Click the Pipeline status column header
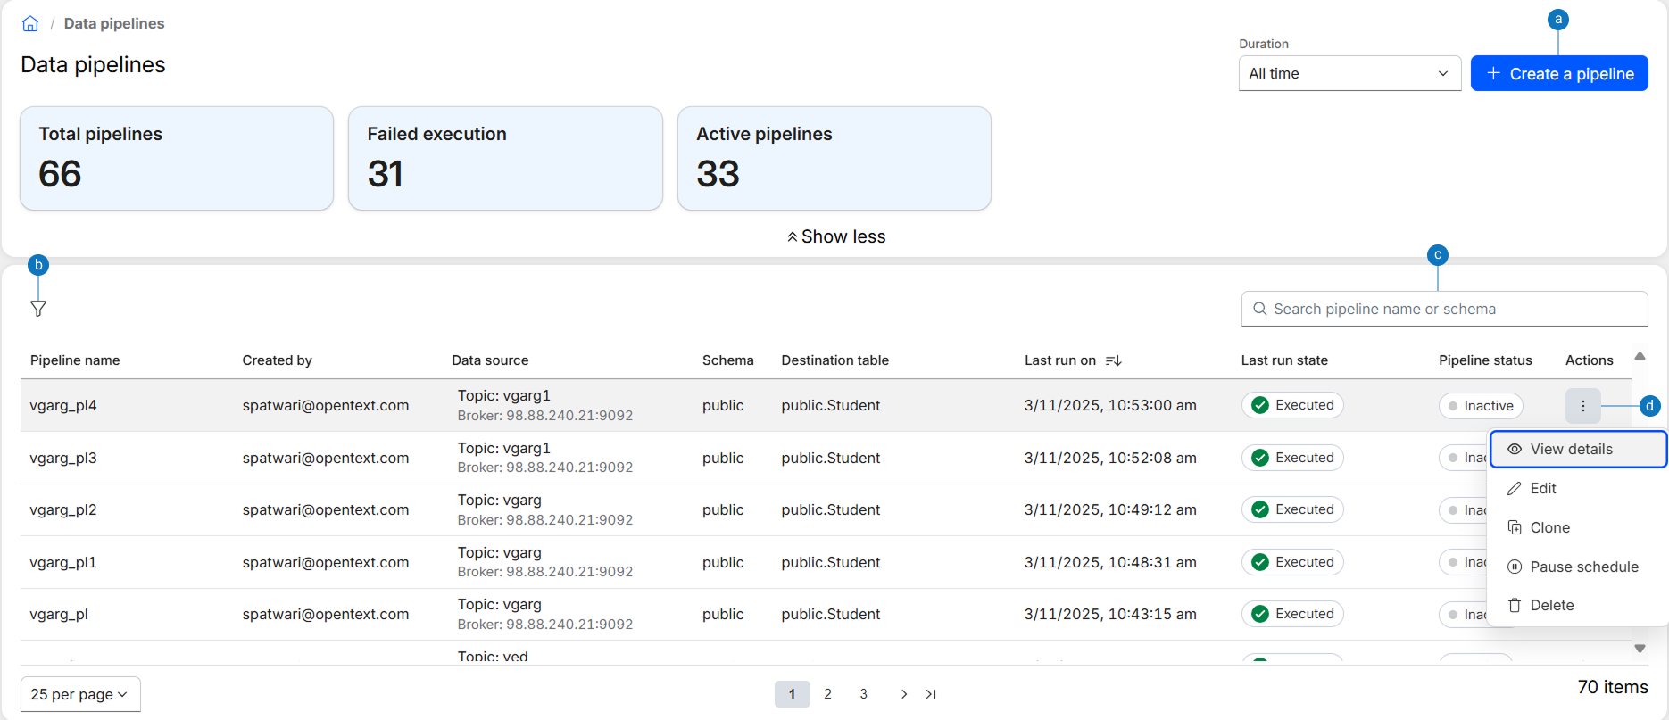1669x720 pixels. 1485,360
